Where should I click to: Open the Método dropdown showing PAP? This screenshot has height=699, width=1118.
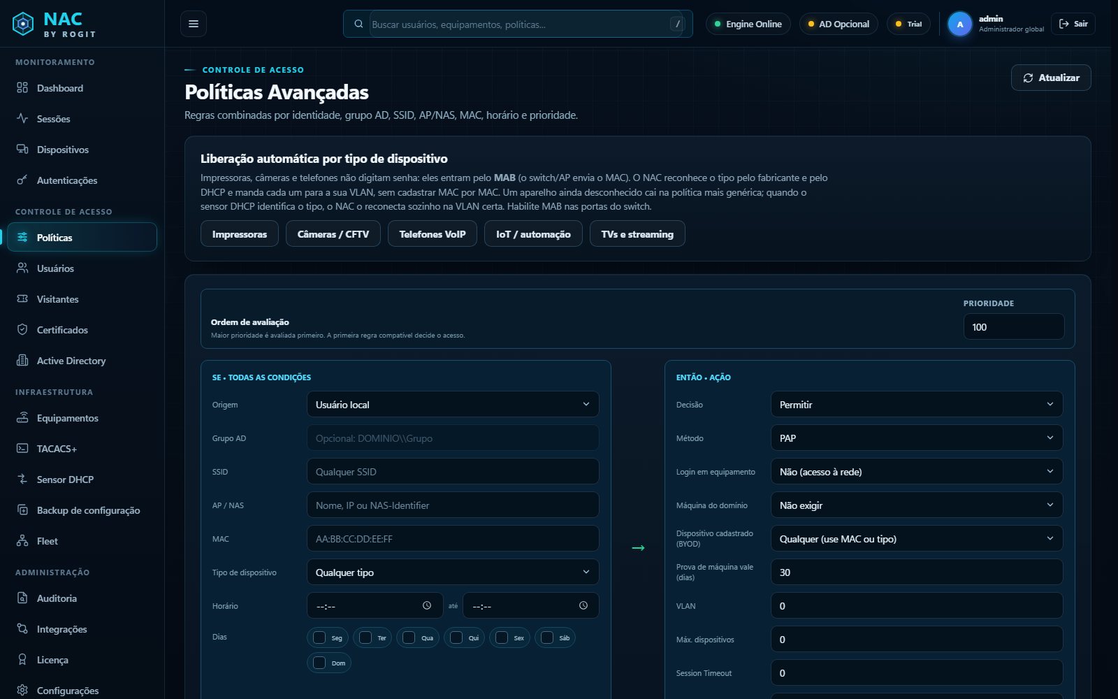click(x=917, y=438)
